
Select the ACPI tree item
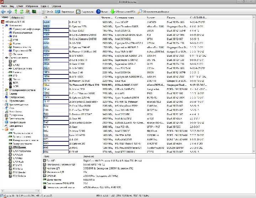tap(14, 86)
